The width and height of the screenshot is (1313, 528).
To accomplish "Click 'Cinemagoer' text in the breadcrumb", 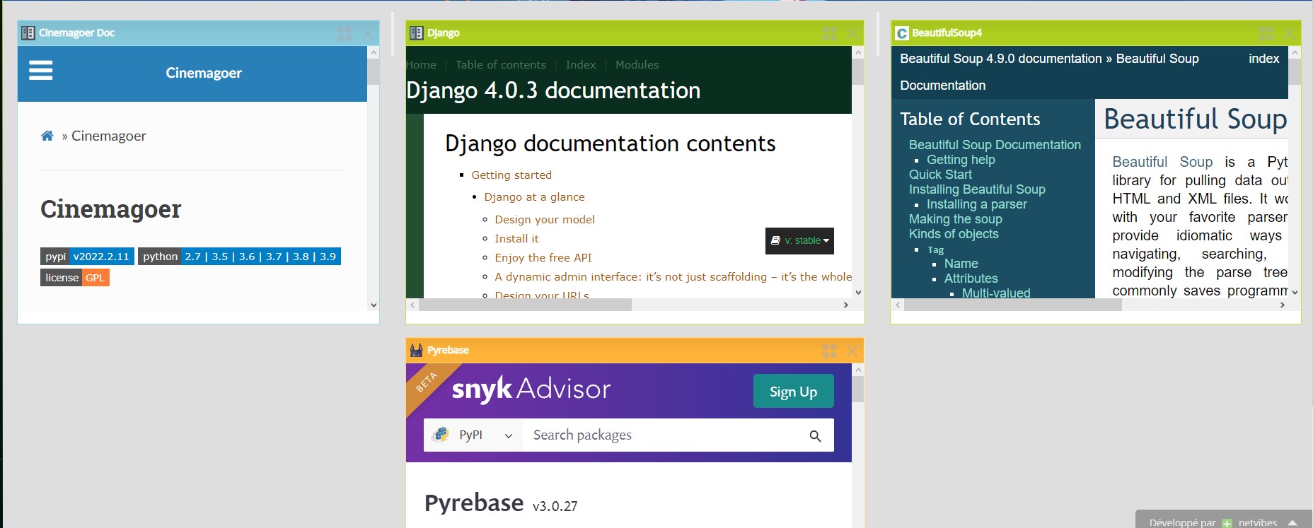I will 109,136.
